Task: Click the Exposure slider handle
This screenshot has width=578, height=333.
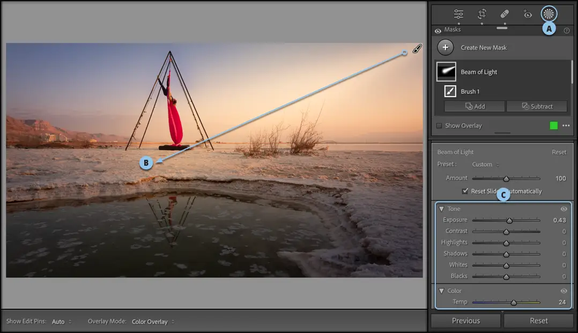Action: click(x=509, y=220)
